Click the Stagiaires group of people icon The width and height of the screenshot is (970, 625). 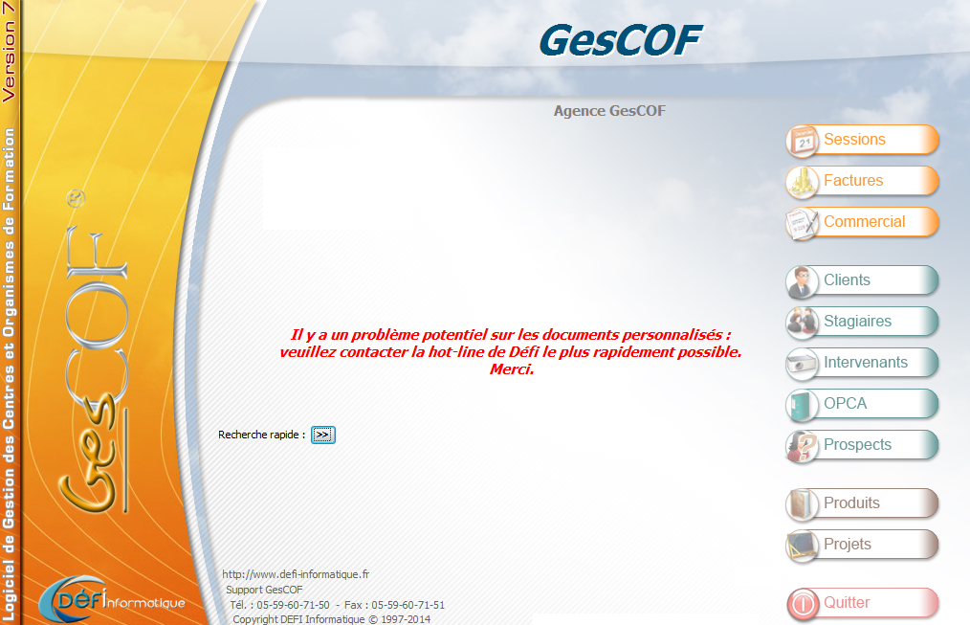(803, 323)
